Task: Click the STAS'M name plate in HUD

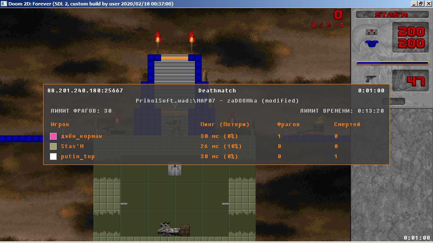Action: pyautogui.click(x=392, y=15)
